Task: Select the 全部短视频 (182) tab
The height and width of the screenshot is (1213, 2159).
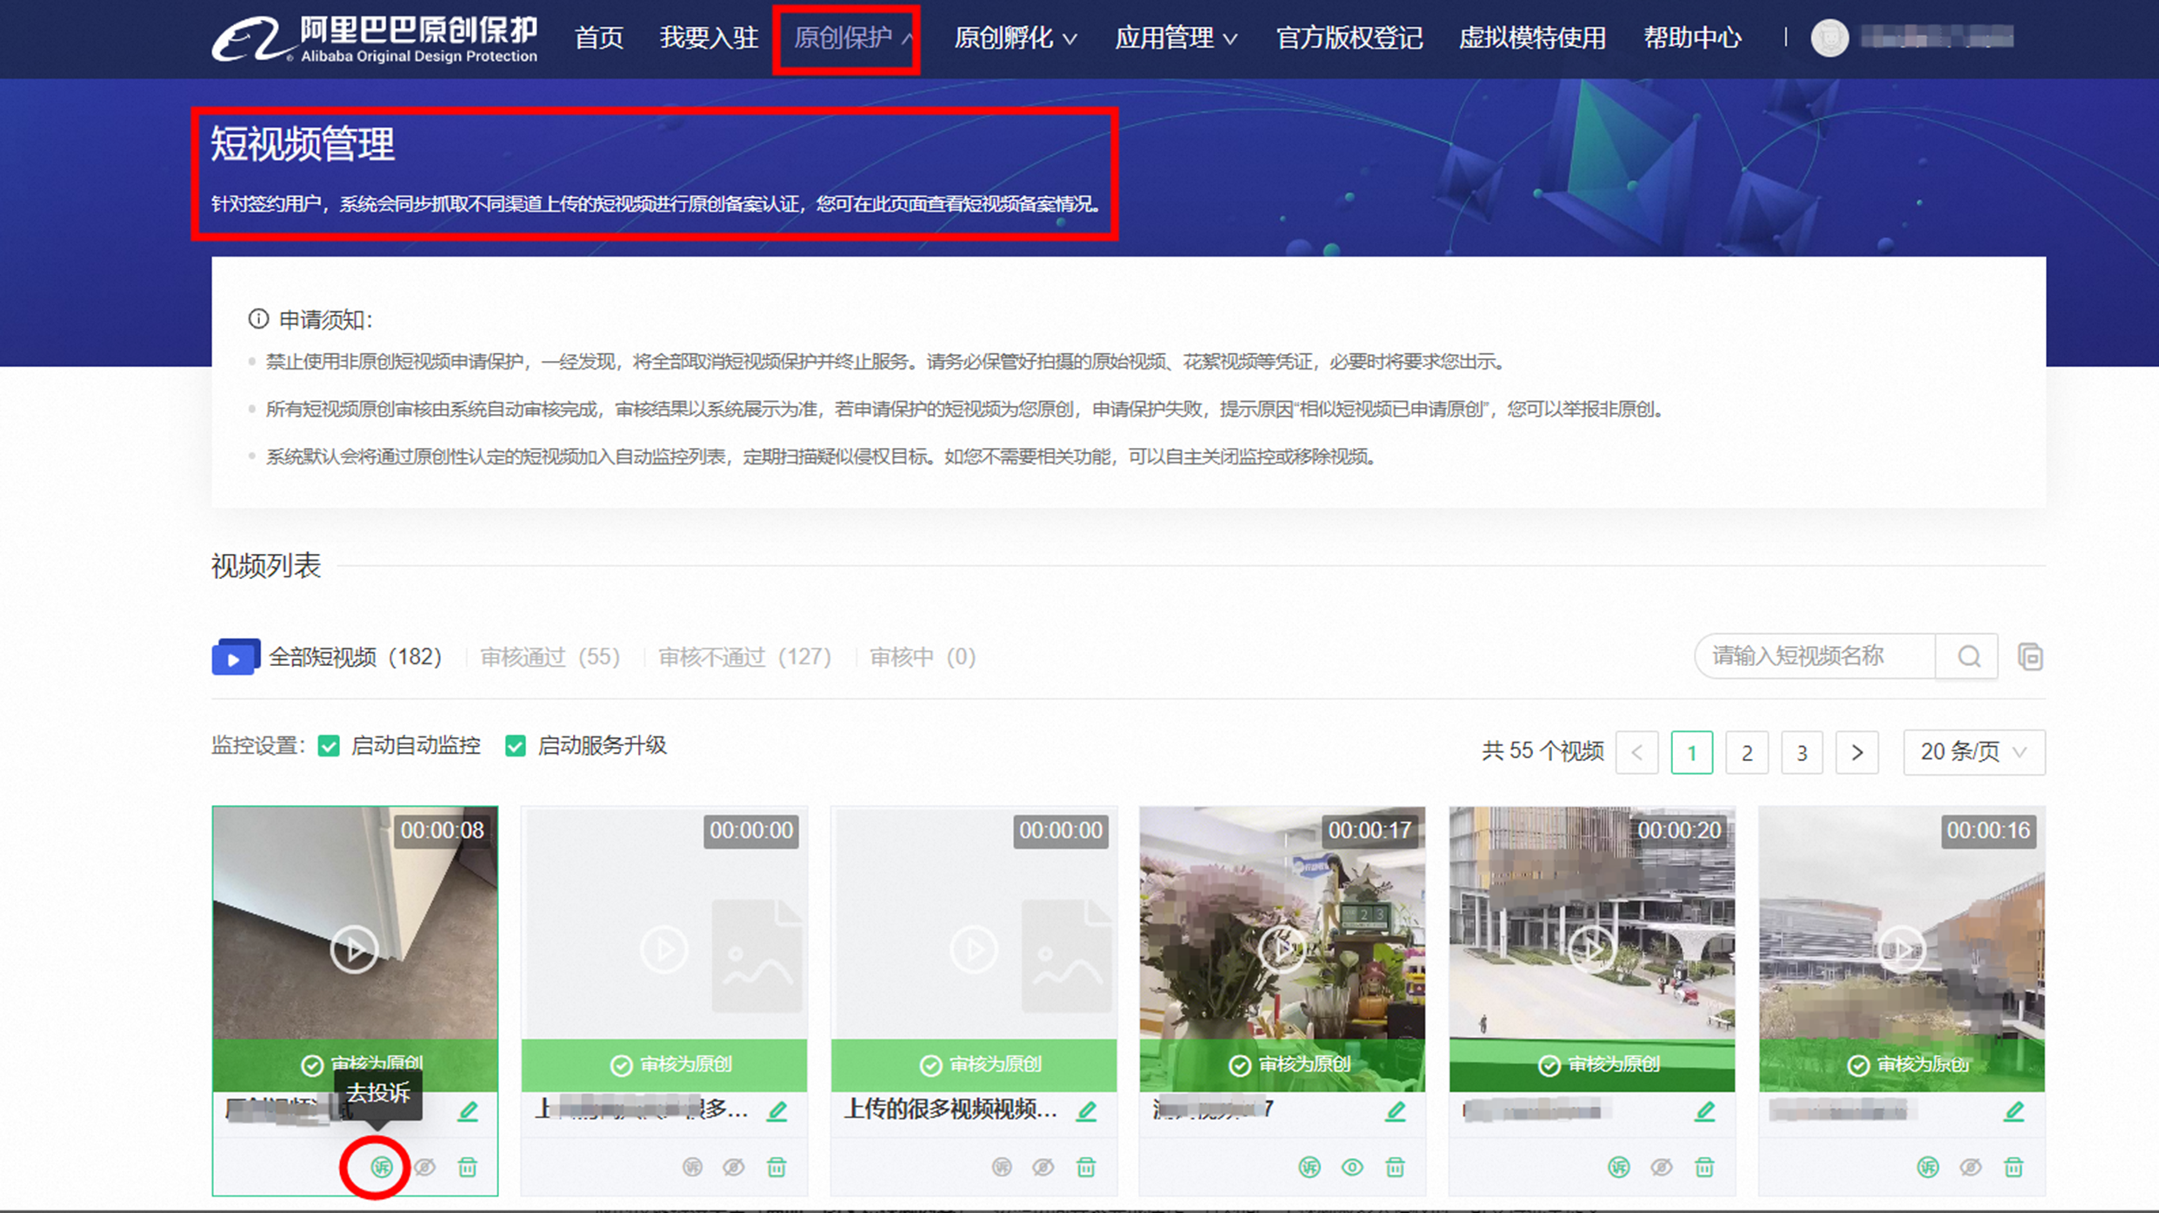Action: (x=327, y=656)
